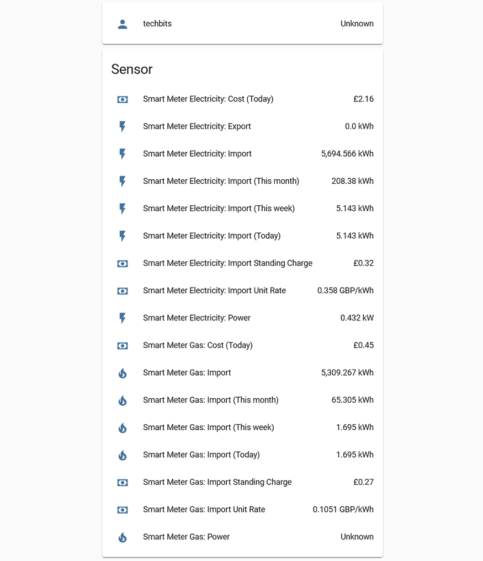Select the flame icon for Gas: Import (Today)

click(122, 455)
